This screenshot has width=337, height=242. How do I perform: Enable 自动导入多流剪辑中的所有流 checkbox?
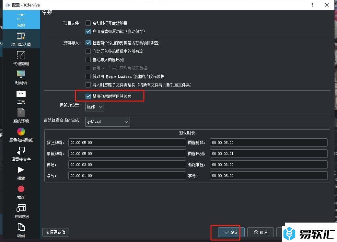pyautogui.click(x=88, y=51)
